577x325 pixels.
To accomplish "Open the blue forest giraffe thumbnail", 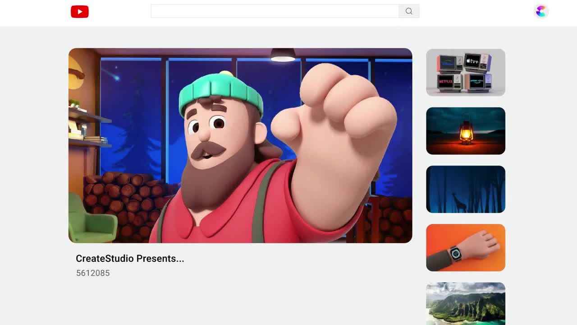I will (466, 189).
